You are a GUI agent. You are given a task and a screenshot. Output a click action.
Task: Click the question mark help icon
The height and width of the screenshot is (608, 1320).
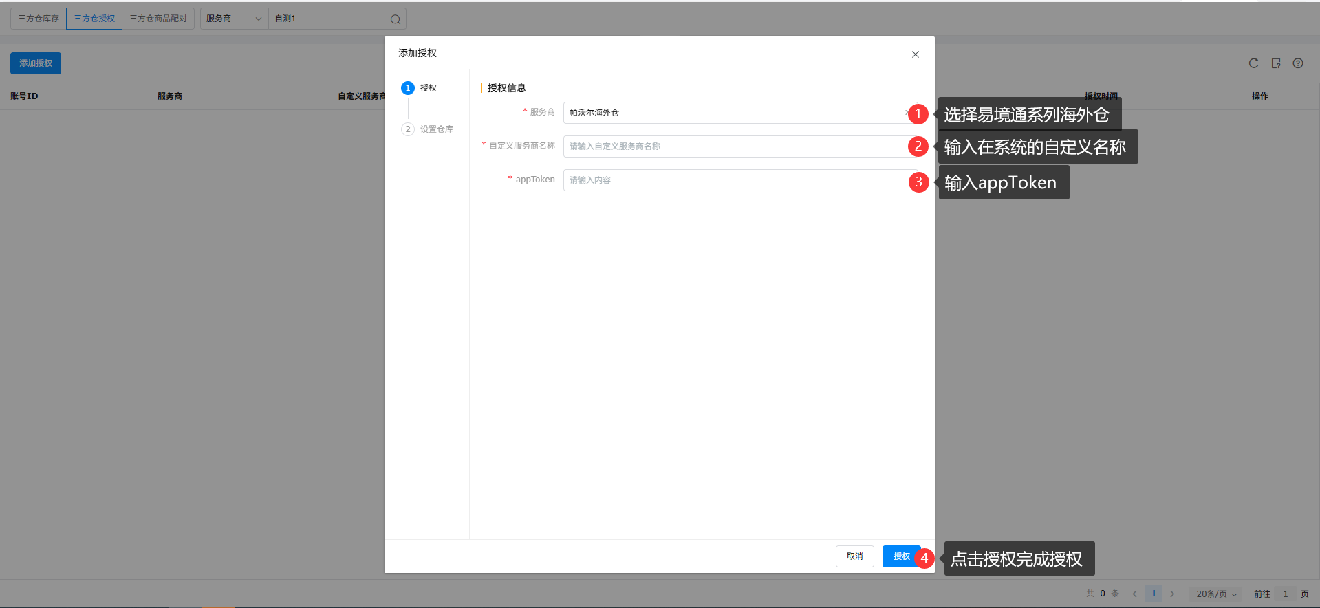[1298, 63]
